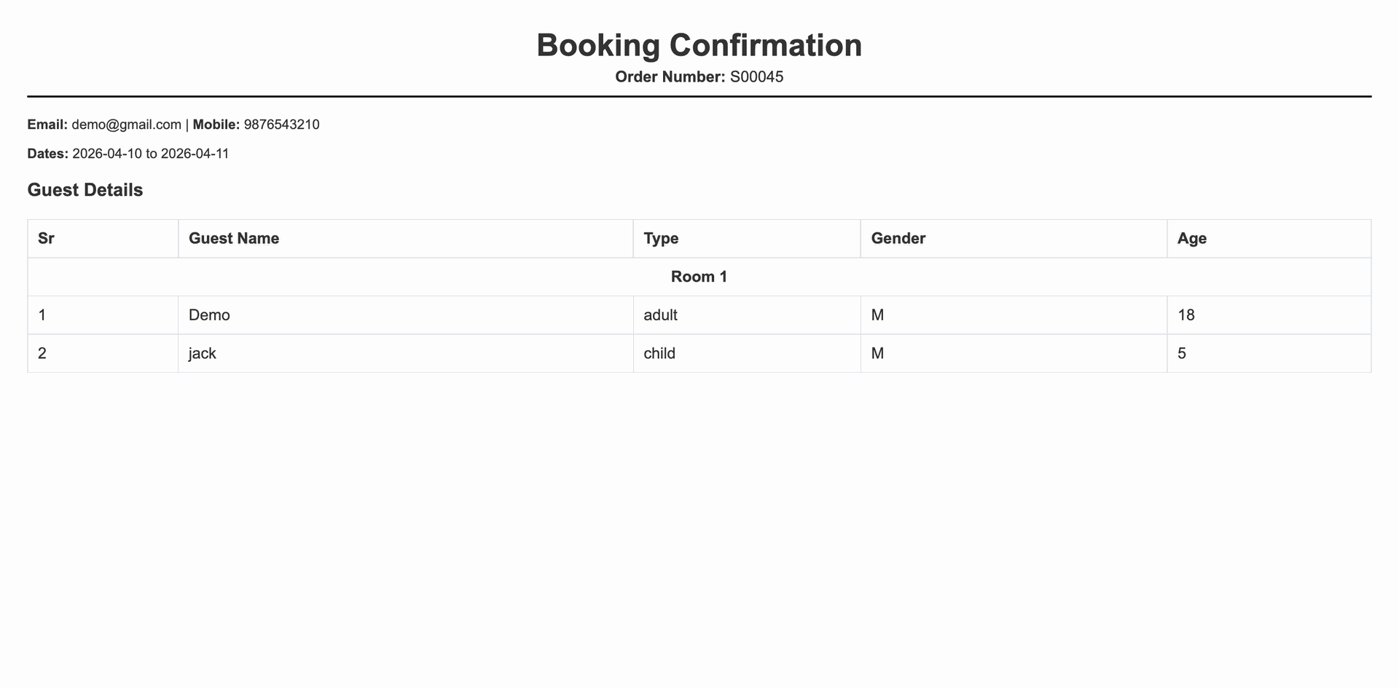Click the booking dates text
1399x688 pixels.
click(150, 154)
